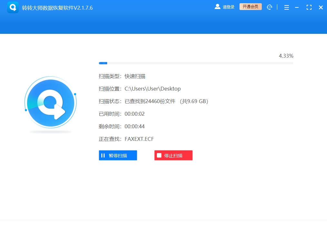This screenshot has height=242, width=327.
Task: Click the white stop square icon on 停止扫描
Action: tap(159, 155)
